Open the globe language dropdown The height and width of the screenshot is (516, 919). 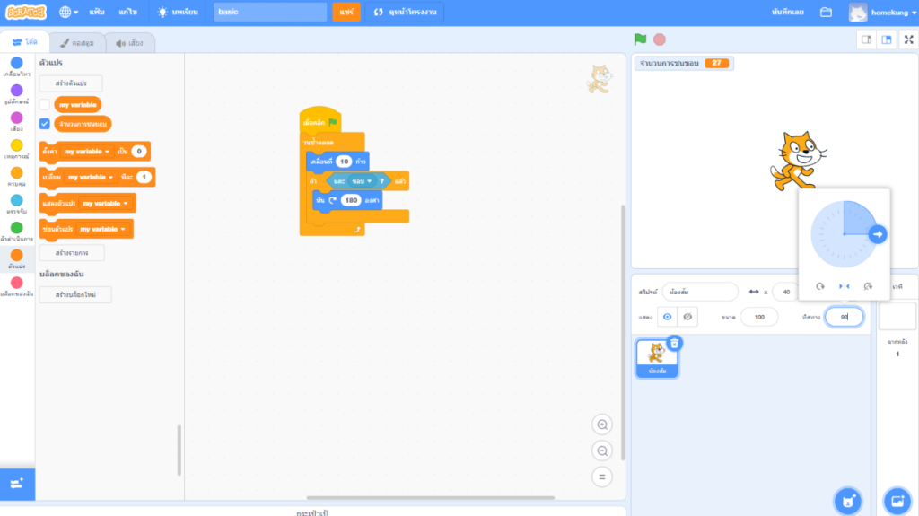point(69,13)
